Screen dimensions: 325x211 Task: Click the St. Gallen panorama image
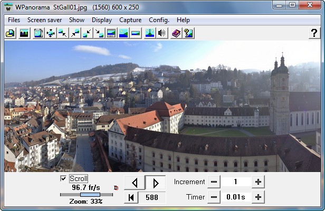click(x=162, y=106)
